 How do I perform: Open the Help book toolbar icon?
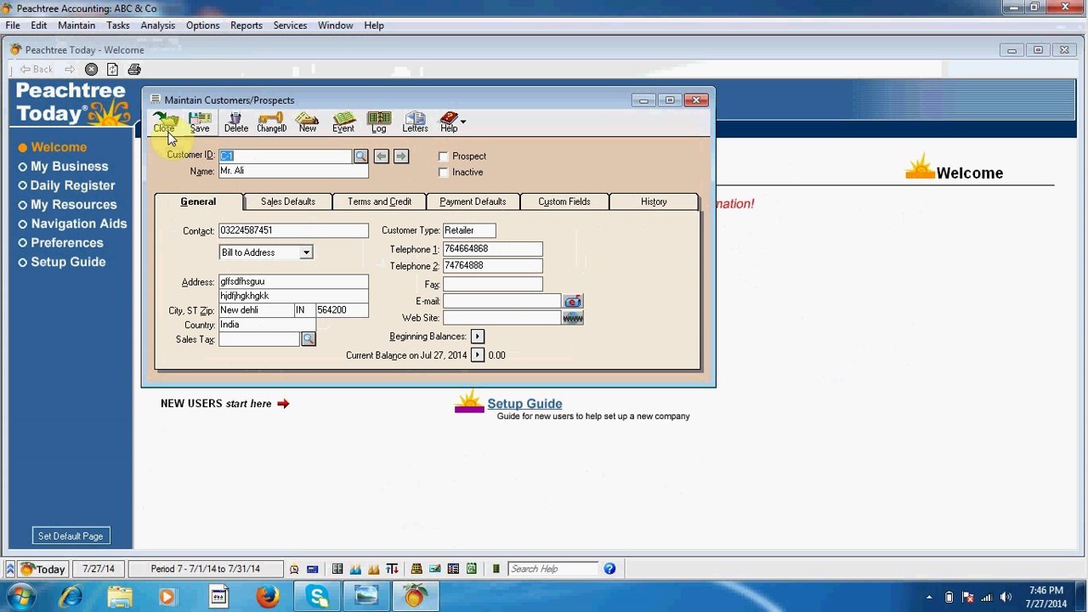(449, 122)
